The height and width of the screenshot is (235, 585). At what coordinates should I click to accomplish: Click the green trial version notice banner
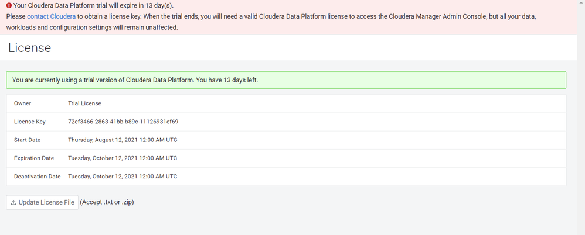(286, 80)
